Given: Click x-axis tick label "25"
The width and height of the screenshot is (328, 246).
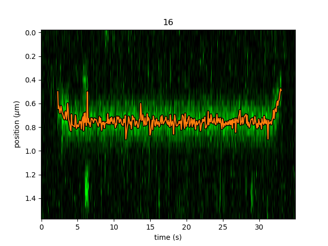Looking at the screenshot, I should pyautogui.click(x=223, y=227).
